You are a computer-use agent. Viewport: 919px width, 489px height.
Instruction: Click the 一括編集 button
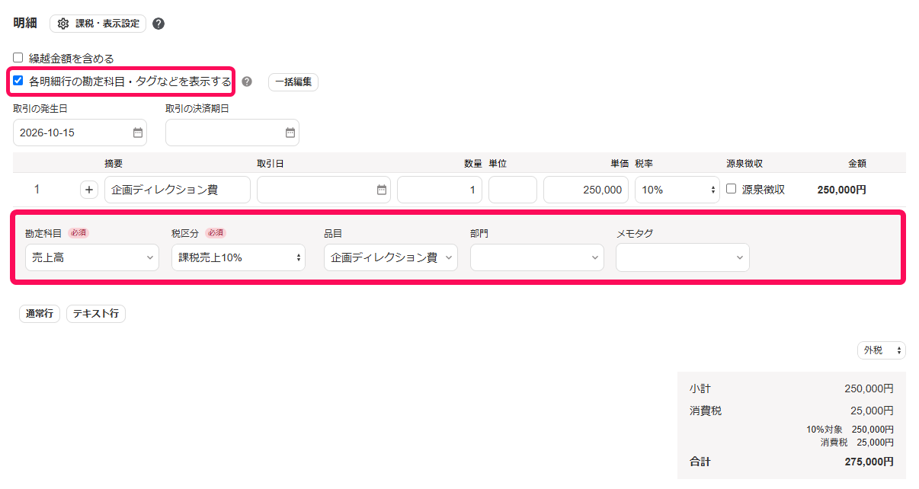coord(293,82)
